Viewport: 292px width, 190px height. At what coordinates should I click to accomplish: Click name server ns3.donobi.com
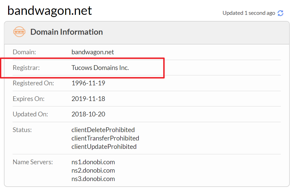[x=93, y=179]
